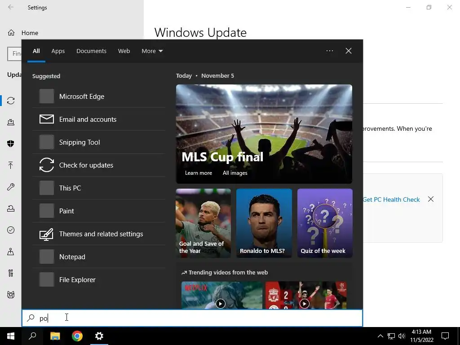
Task: Open This PC from suggested list
Action: click(x=98, y=188)
